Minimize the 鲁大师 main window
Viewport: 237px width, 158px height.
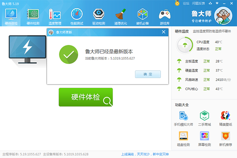pos(224,3)
